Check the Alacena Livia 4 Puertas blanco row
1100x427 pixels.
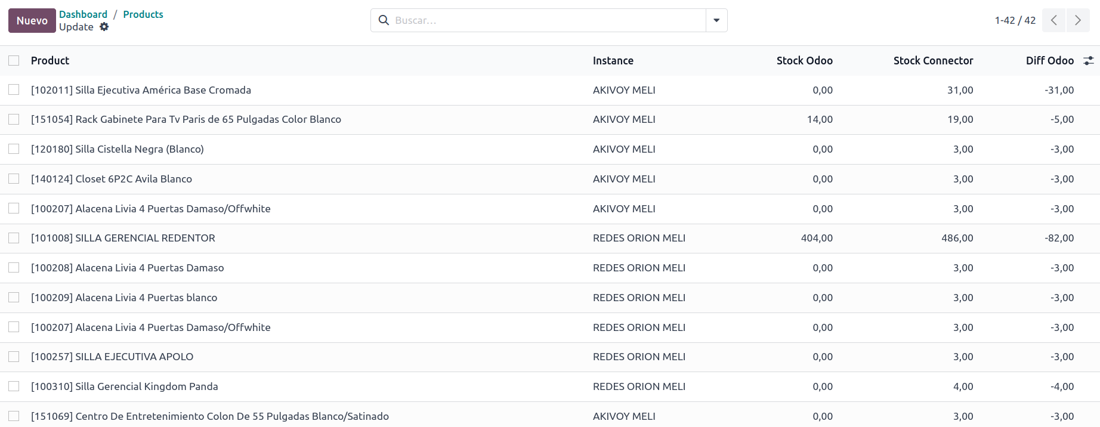(x=14, y=297)
